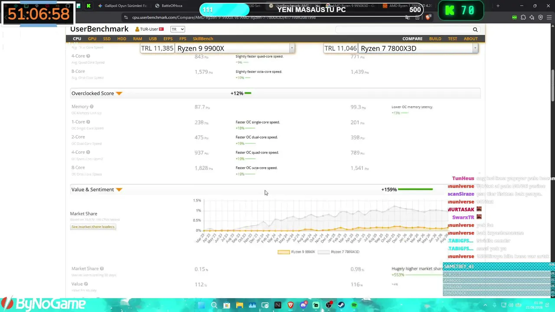555x312 pixels.
Task: Switch to the HDD category
Action: pyautogui.click(x=122, y=39)
